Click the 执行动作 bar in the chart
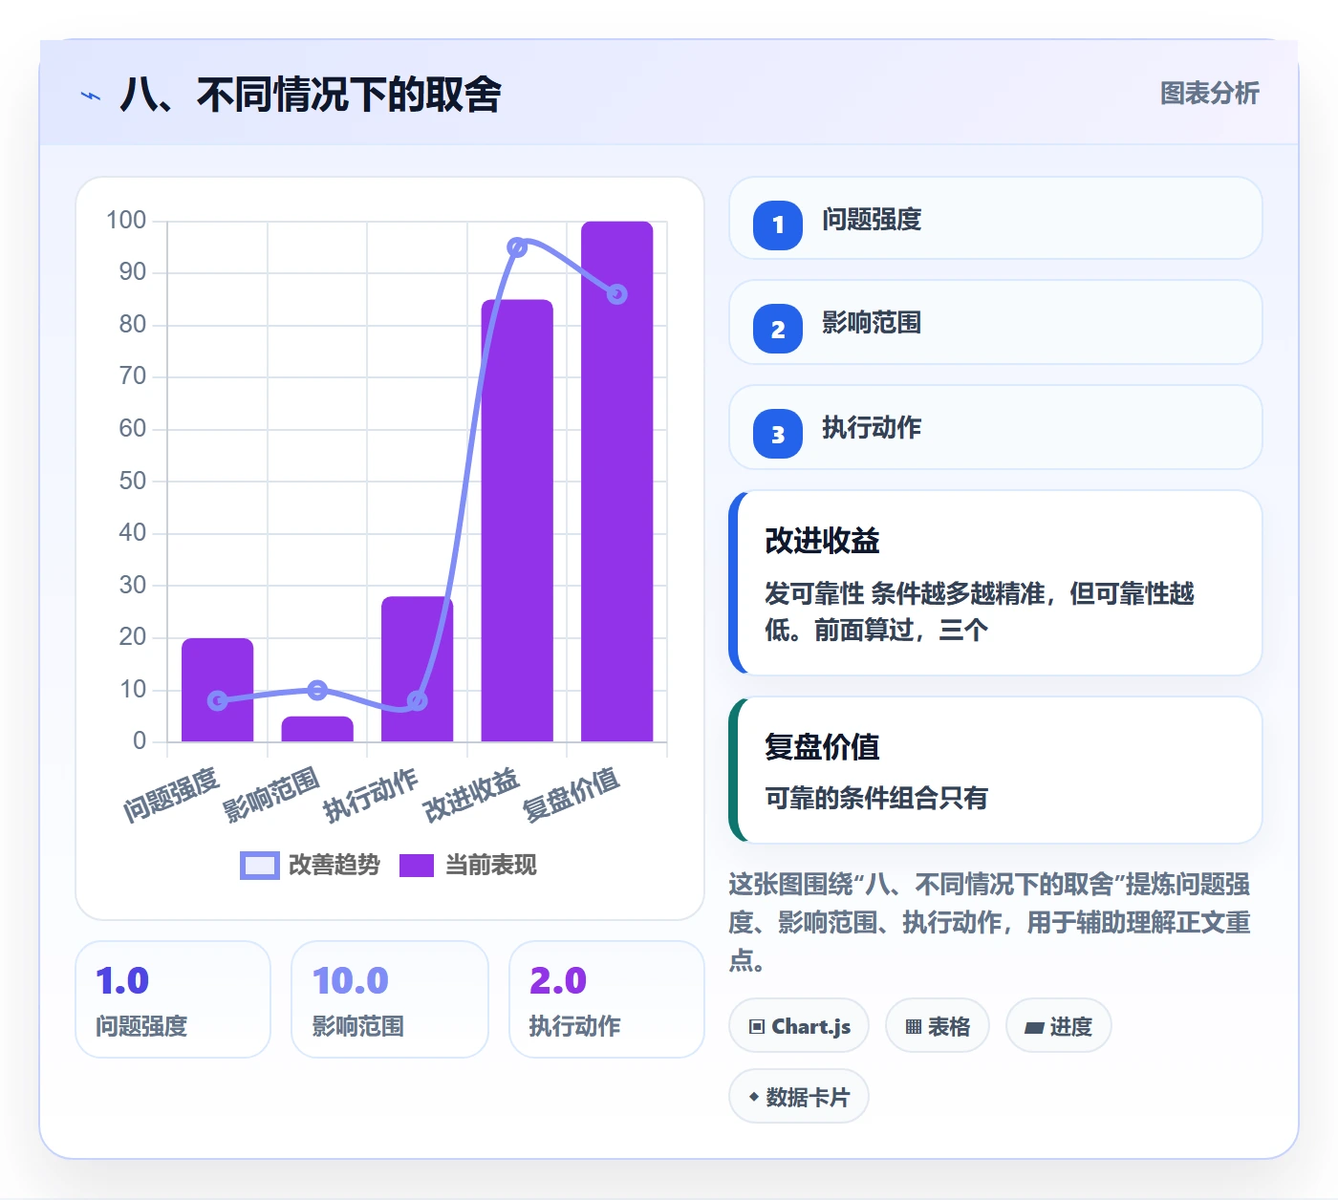1338x1200 pixels. tap(418, 669)
